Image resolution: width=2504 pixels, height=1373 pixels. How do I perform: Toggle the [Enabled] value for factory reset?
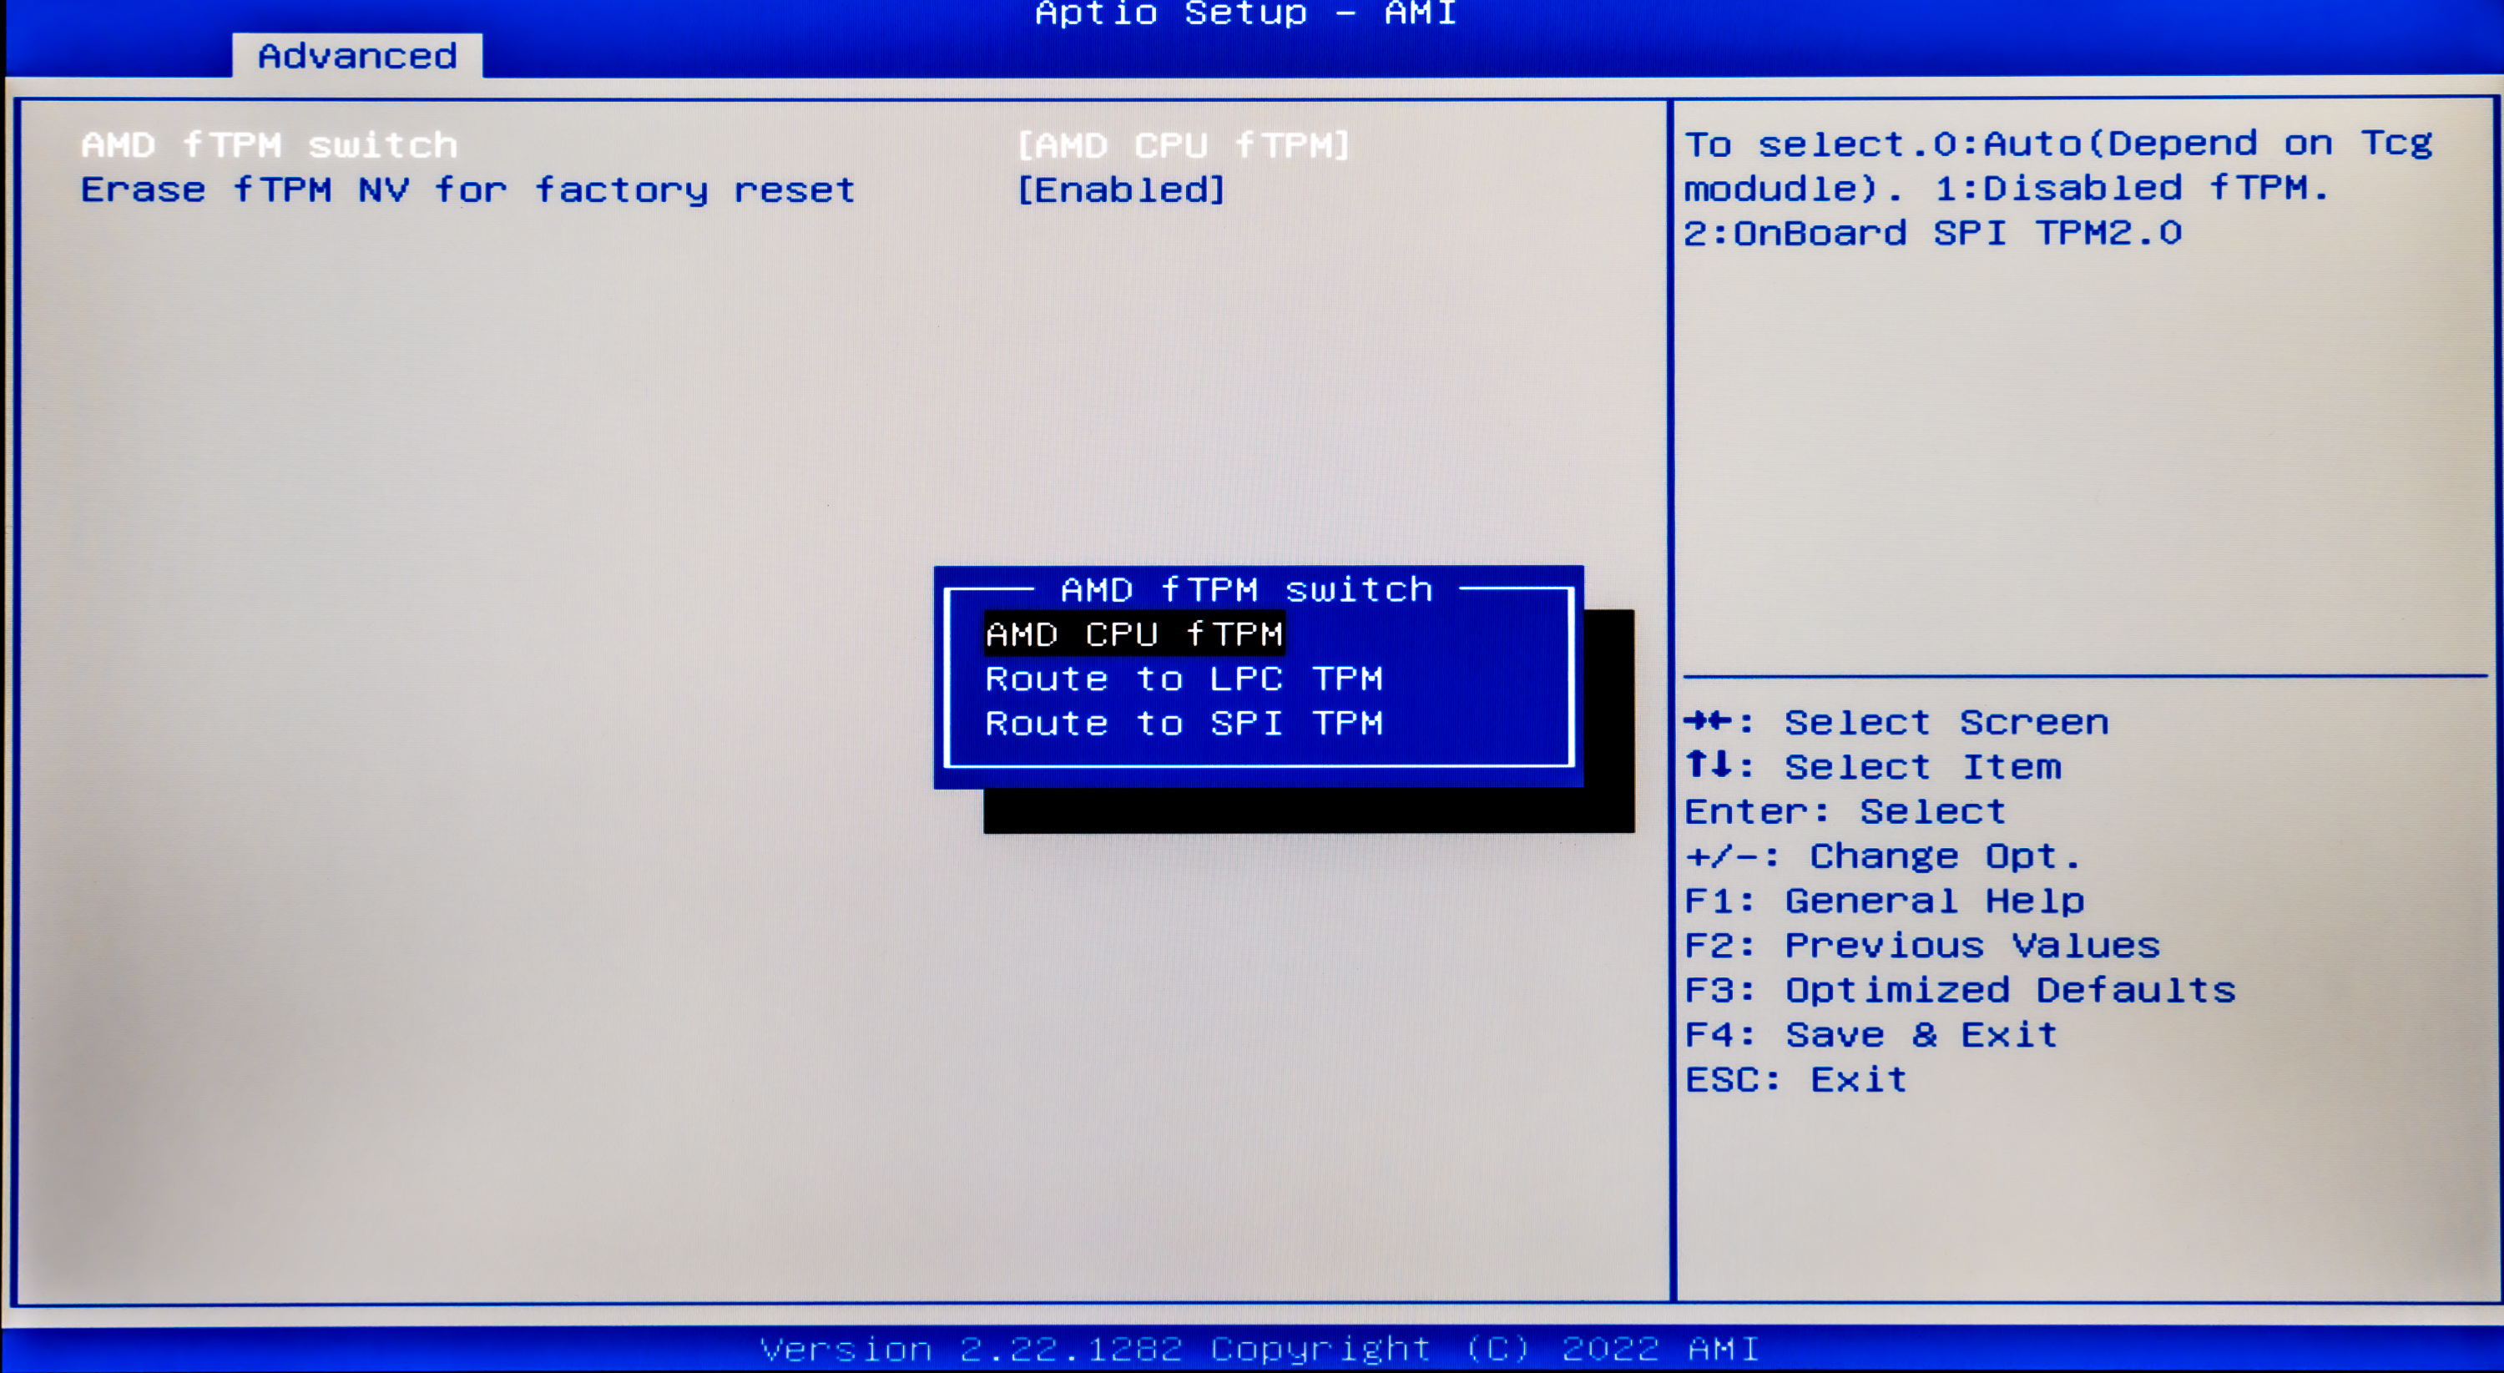pos(1121,189)
